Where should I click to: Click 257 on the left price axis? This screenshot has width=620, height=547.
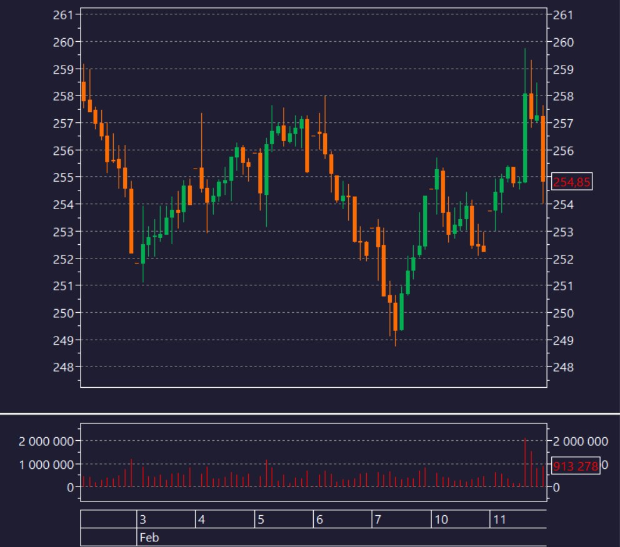63,124
